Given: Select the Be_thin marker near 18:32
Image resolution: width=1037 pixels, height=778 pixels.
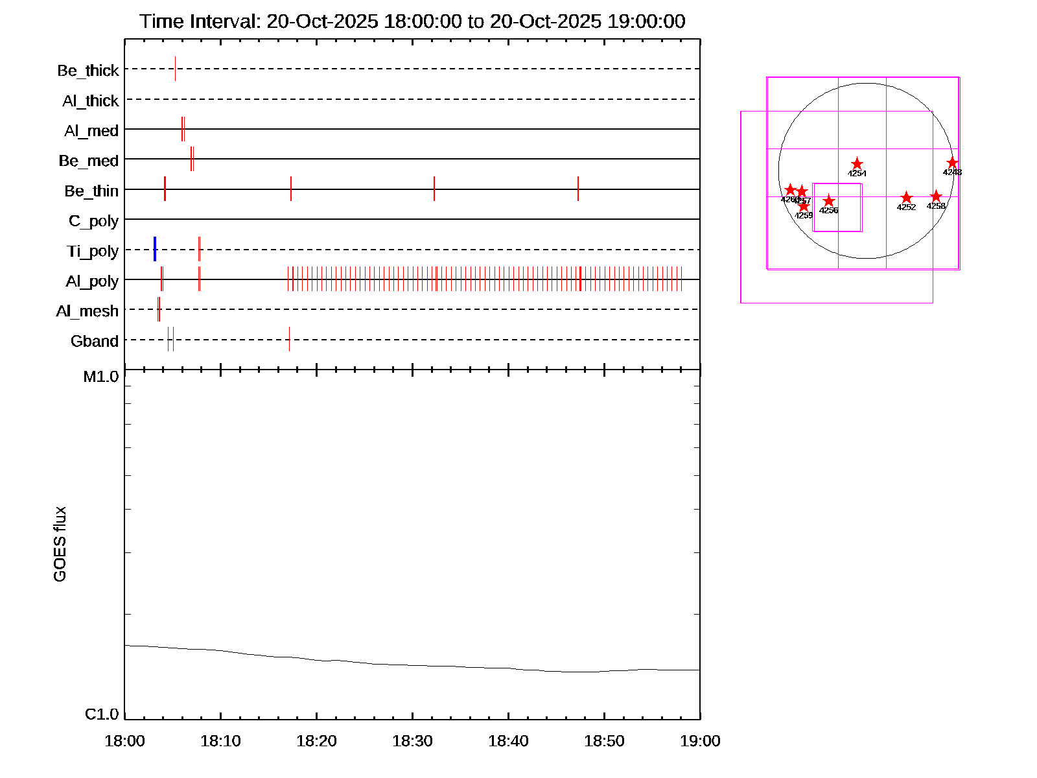Looking at the screenshot, I should (434, 189).
